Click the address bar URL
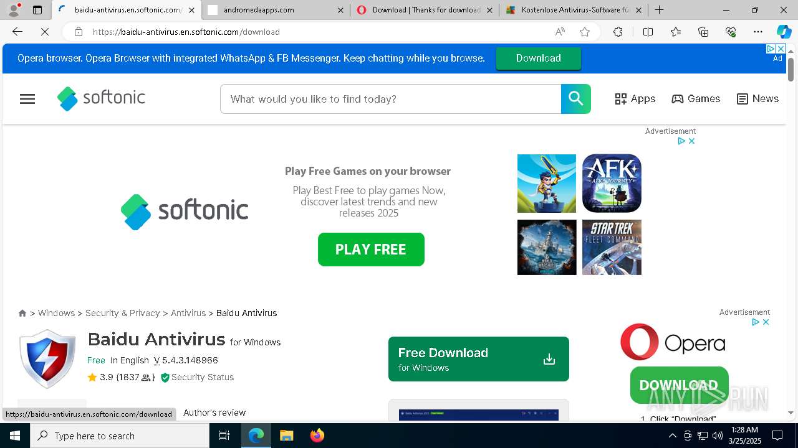 pos(186,32)
